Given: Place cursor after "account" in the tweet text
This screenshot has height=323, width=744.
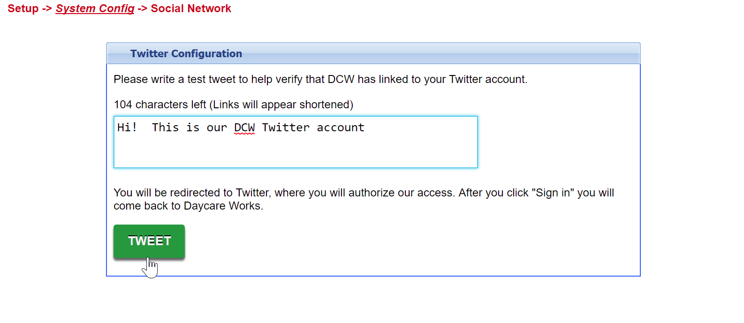Looking at the screenshot, I should [365, 128].
